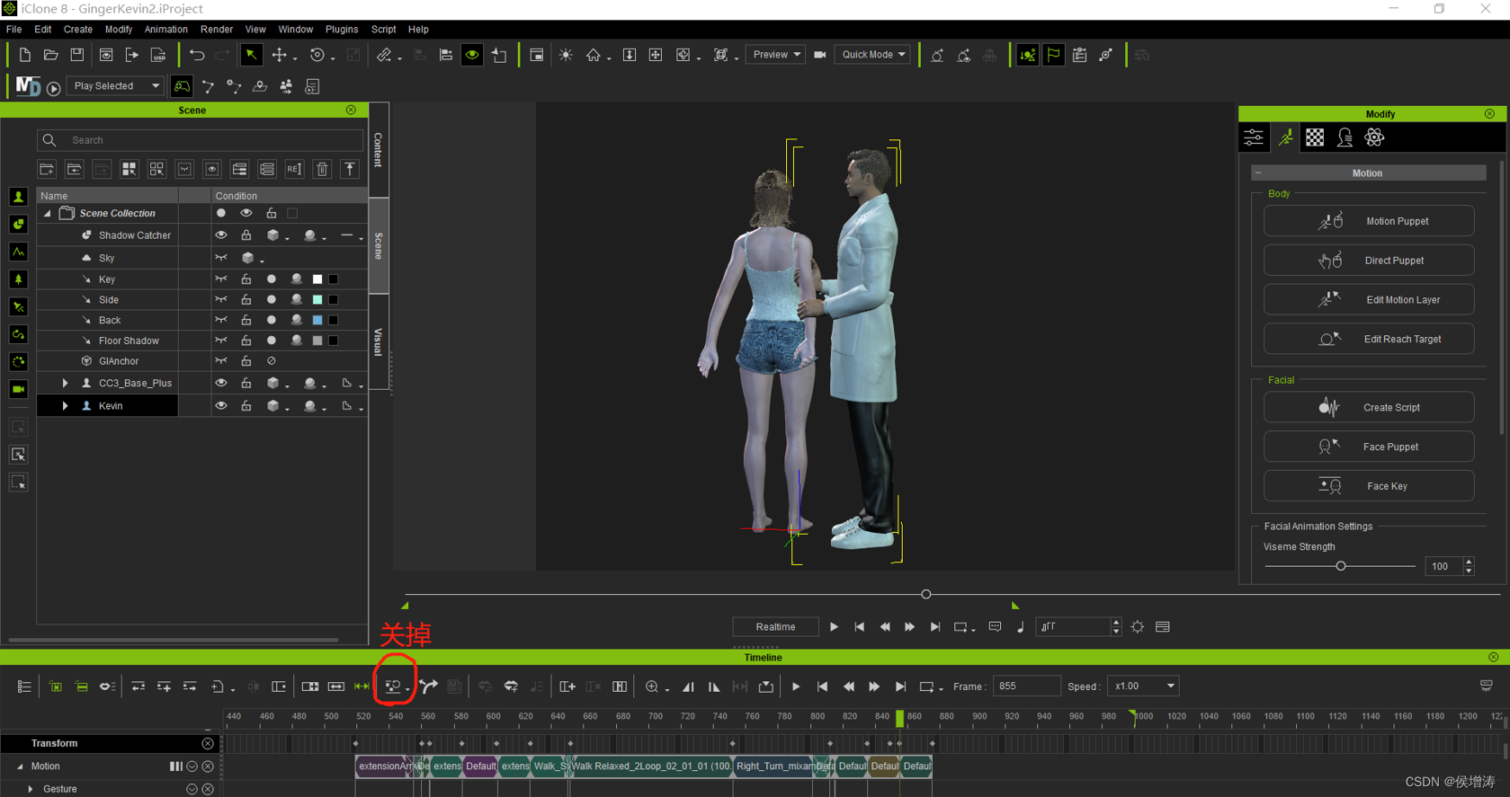
Task: Open Modify panel parameters tab icon
Action: click(x=1254, y=137)
